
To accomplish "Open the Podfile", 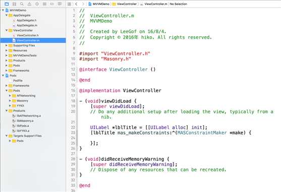I will (18, 80).
